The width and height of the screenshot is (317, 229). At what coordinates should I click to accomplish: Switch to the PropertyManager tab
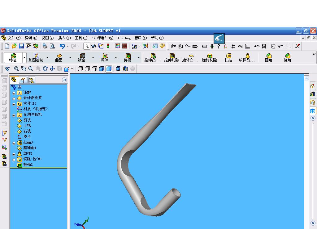(x=22, y=80)
